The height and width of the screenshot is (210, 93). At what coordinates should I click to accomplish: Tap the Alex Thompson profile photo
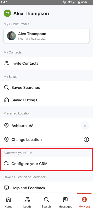click(11, 36)
